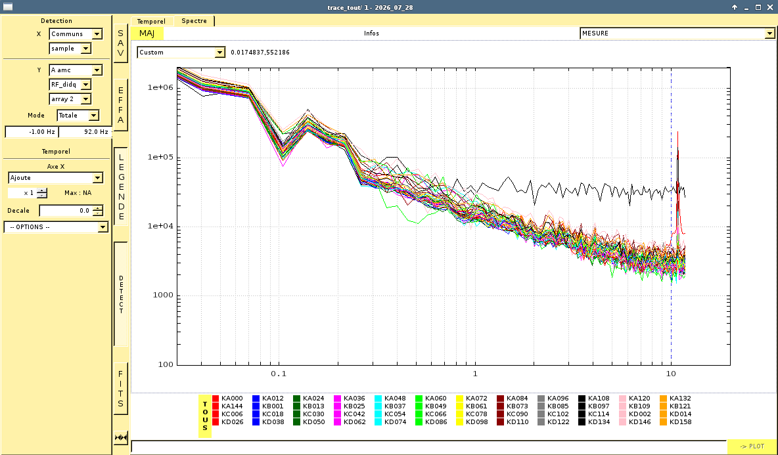Click the KA000 red legend swatch

(x=216, y=398)
